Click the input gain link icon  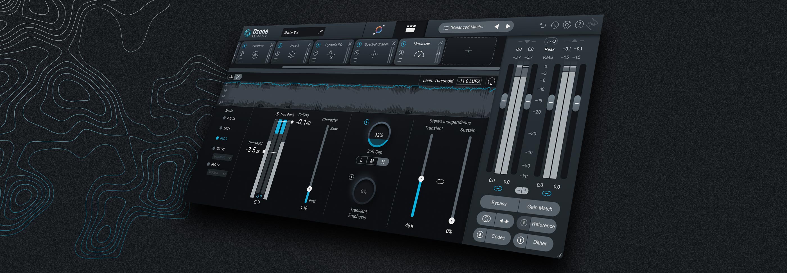pyautogui.click(x=498, y=189)
